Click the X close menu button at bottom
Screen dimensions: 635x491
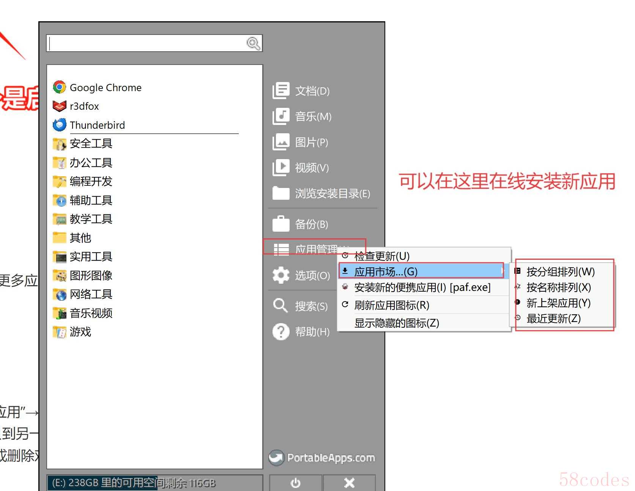click(349, 483)
